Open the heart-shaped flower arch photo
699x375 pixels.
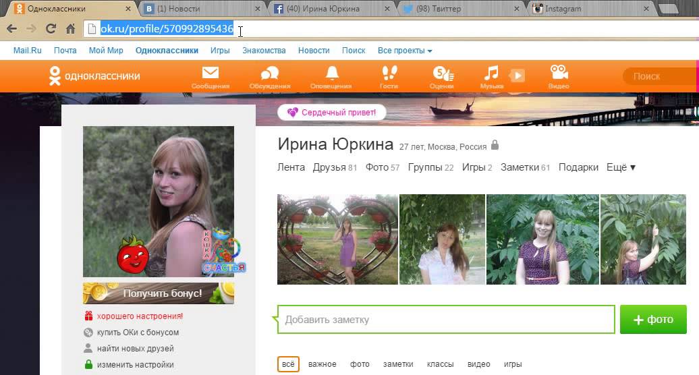click(x=337, y=239)
